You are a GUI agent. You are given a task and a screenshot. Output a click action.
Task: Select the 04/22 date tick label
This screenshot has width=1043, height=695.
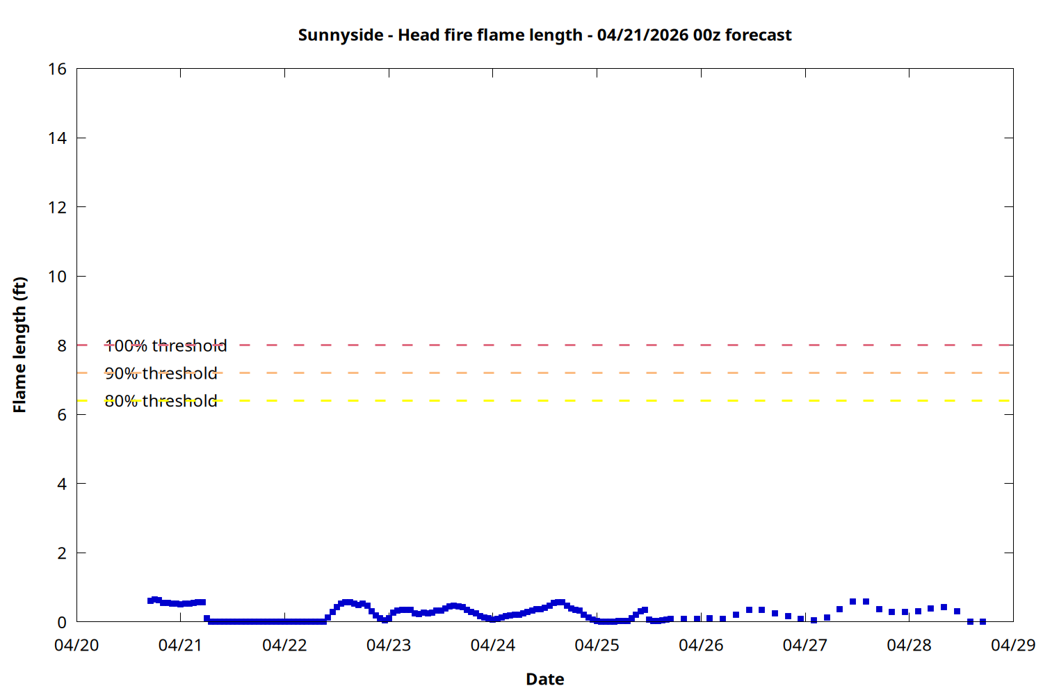point(284,645)
